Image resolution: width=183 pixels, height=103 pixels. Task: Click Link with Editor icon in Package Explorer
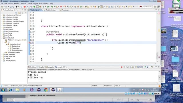(19, 13)
